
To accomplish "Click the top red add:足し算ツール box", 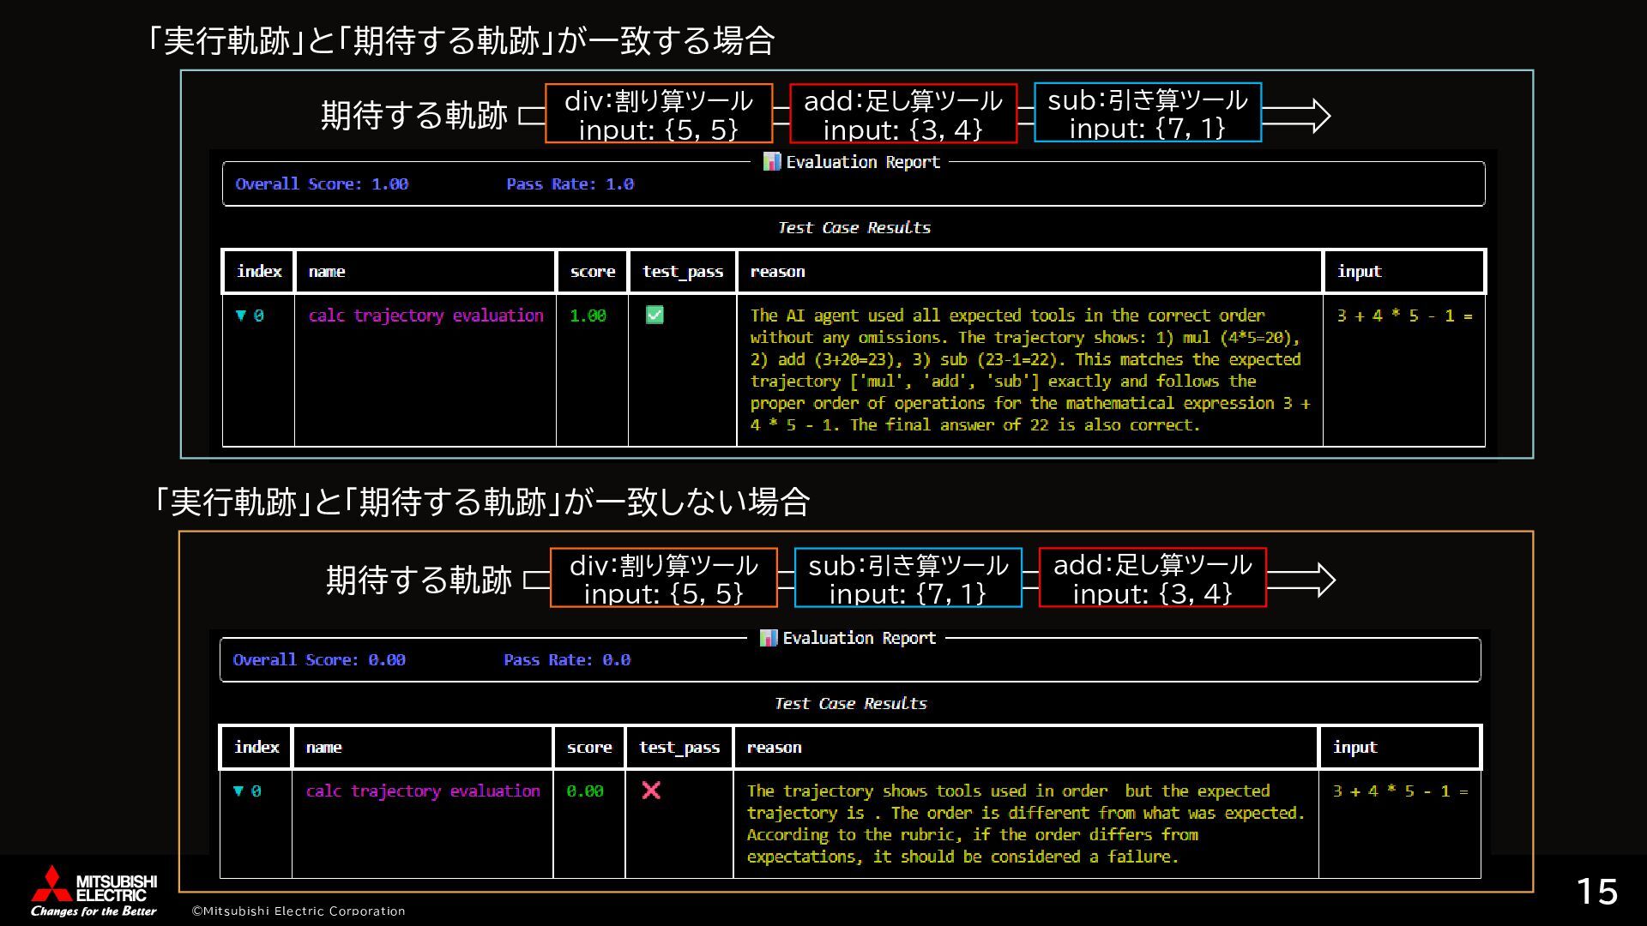I will [x=902, y=113].
